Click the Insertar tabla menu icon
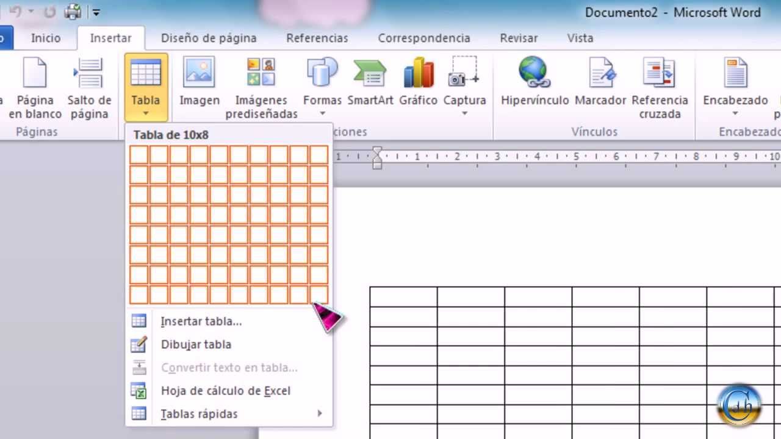Image resolution: width=781 pixels, height=439 pixels. (x=139, y=321)
